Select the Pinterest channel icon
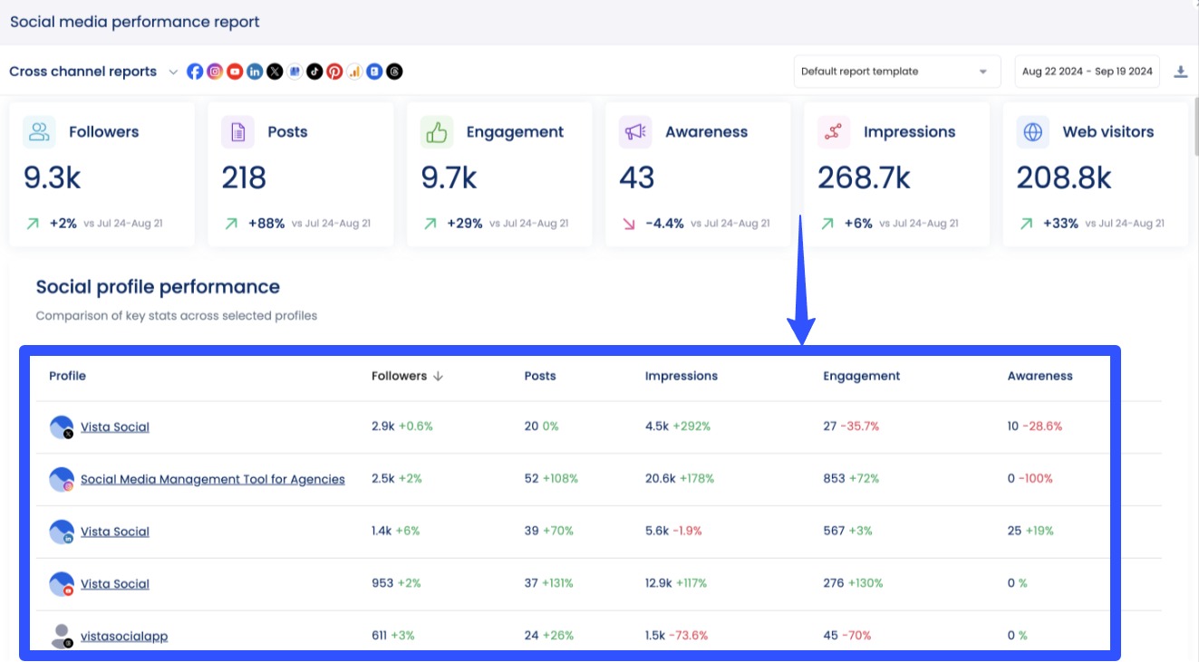The width and height of the screenshot is (1199, 662). coord(334,71)
